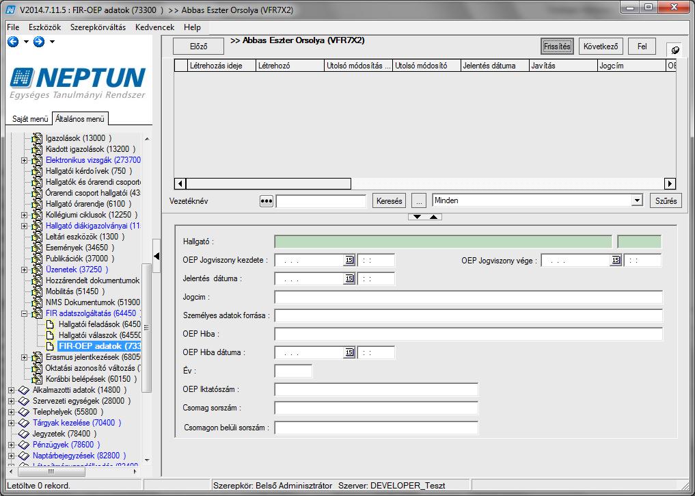Viewport: 695px width, 496px height.
Task: Click the Következő button
Action: click(601, 46)
